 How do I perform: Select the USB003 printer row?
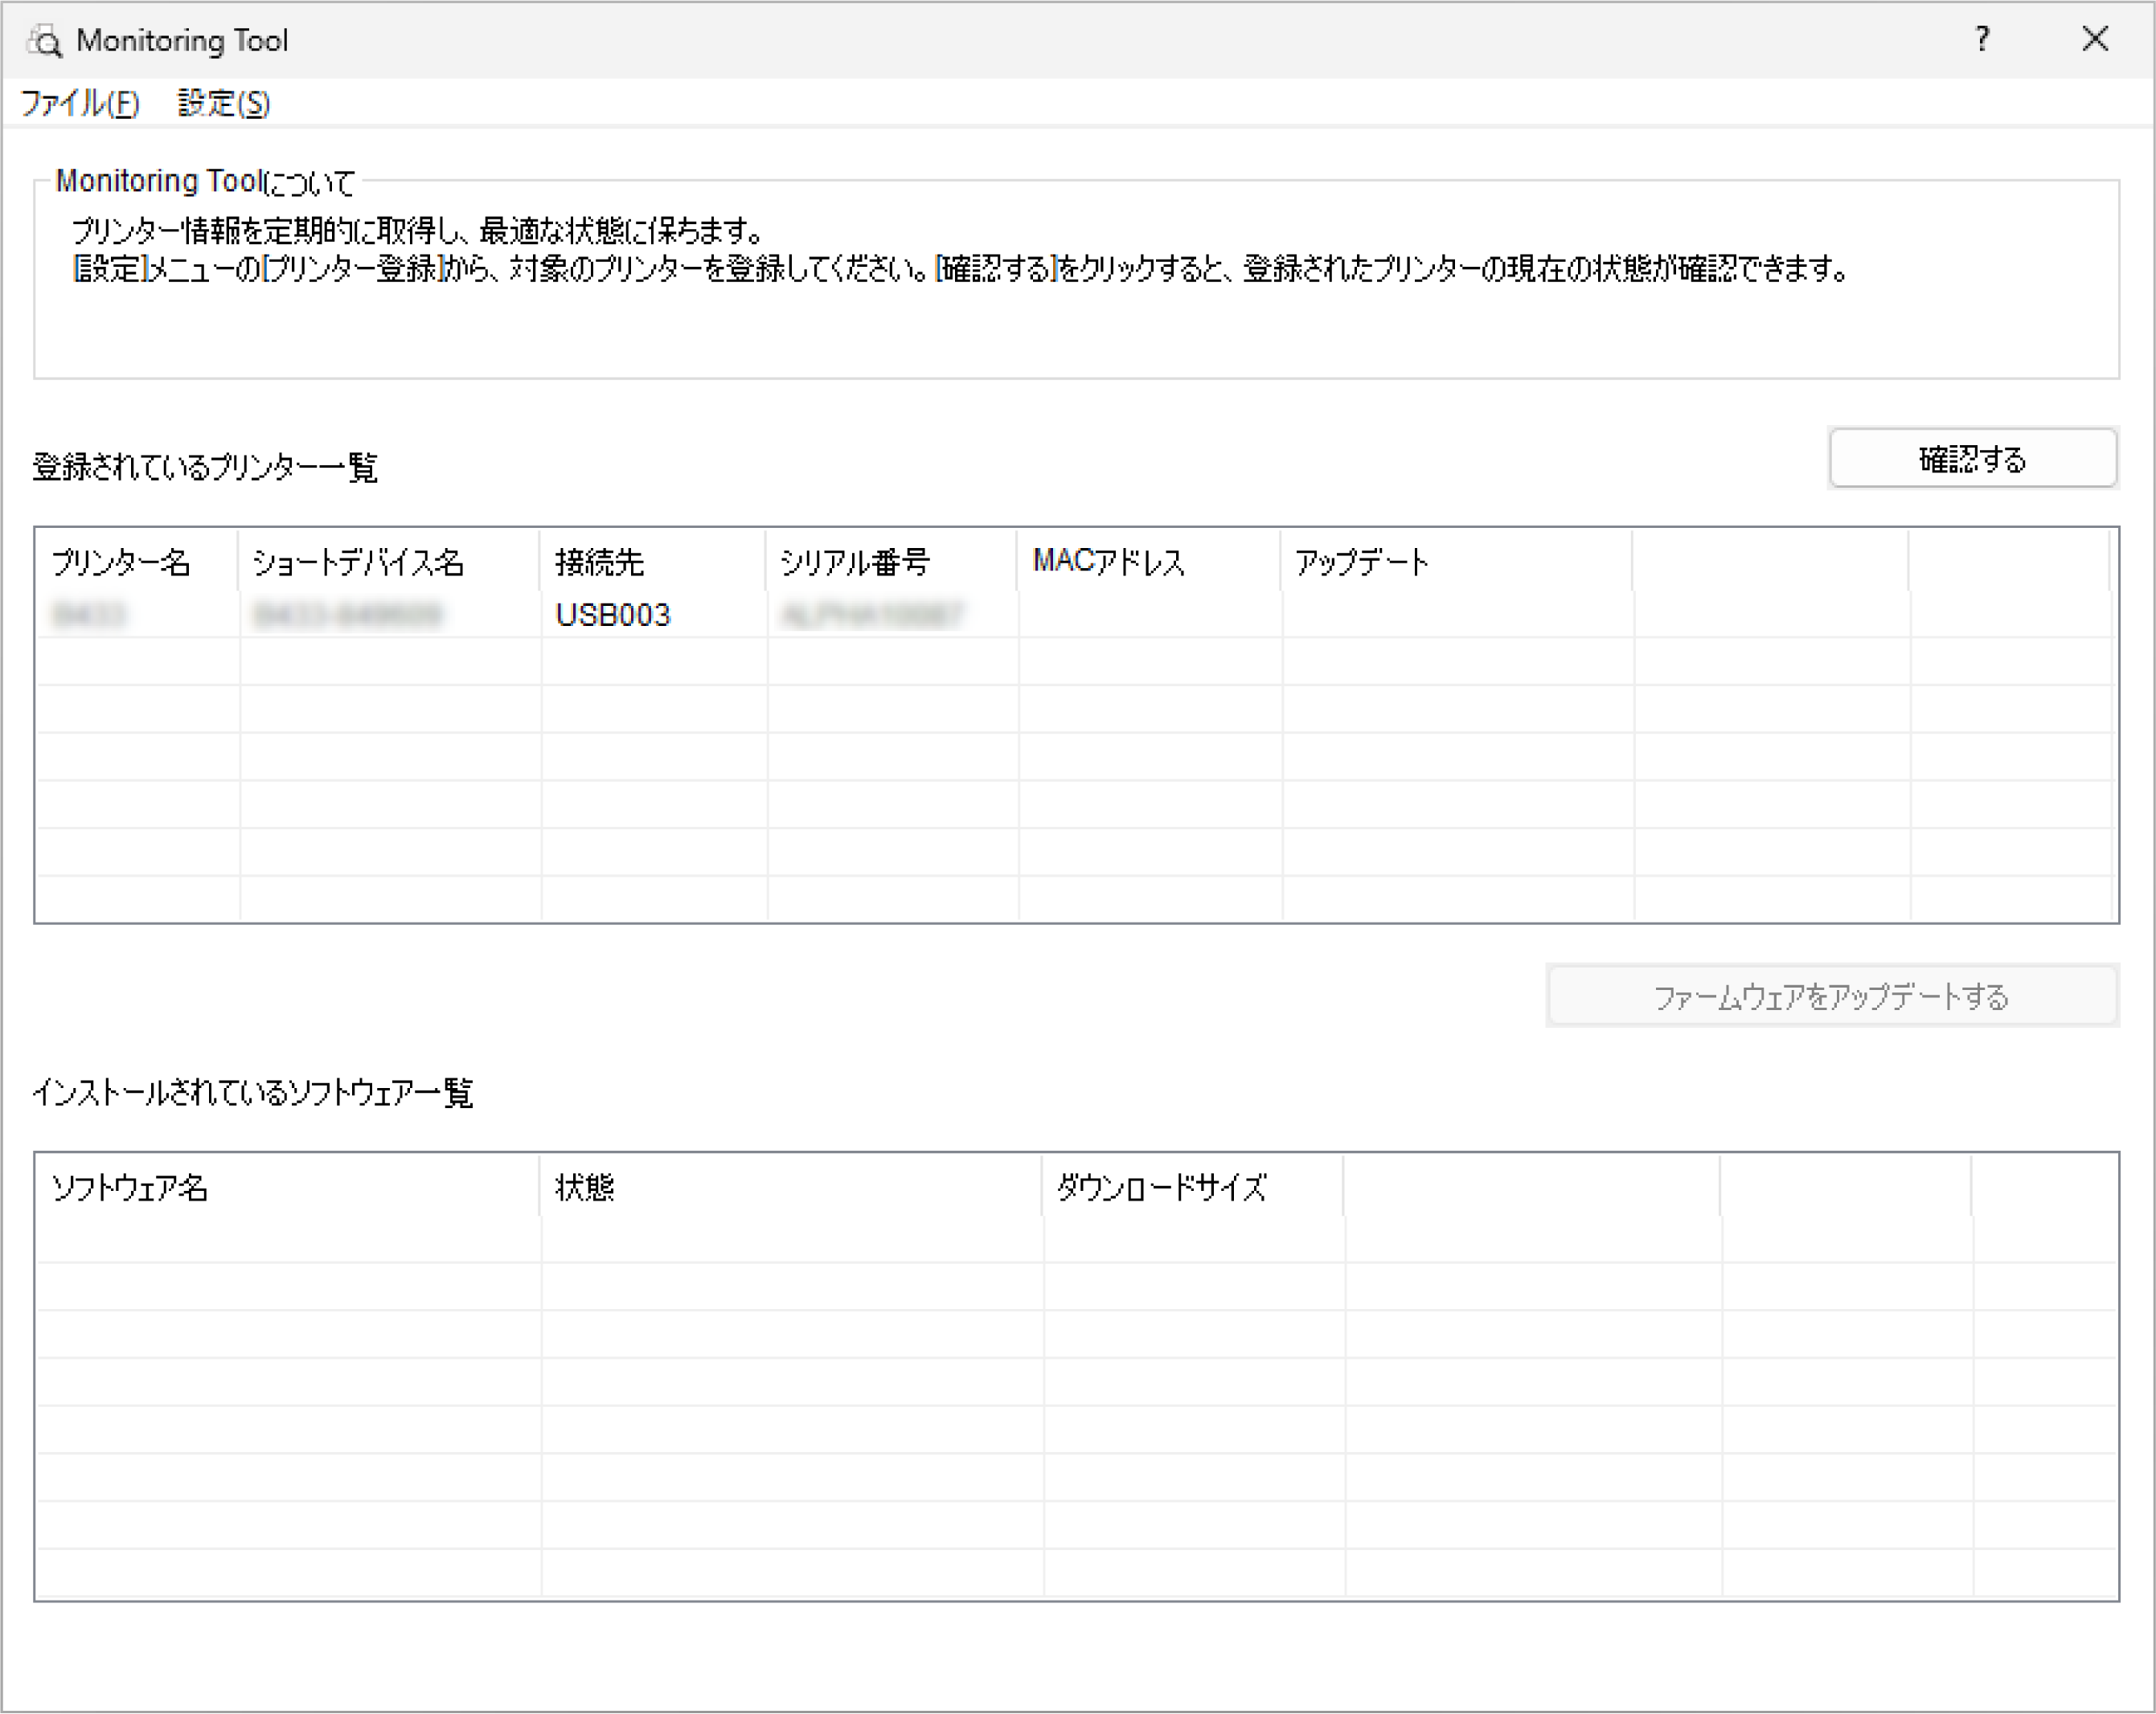tap(613, 615)
